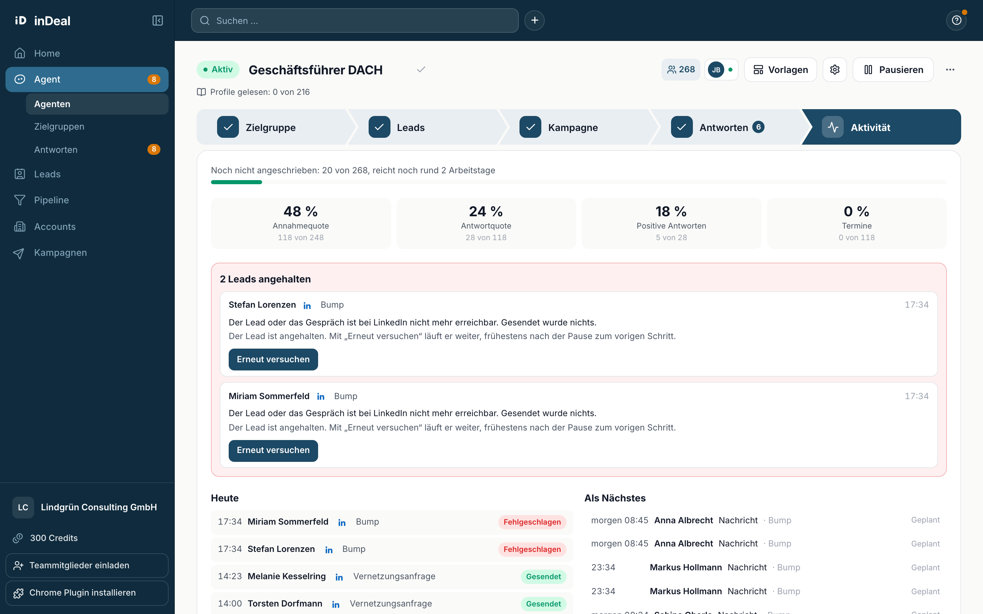Screen dimensions: 983x614
Task: Click LinkedIn icon beside Miriam Sommerfeld card
Action: tap(321, 396)
